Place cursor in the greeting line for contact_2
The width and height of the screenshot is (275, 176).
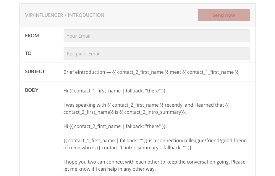[115, 126]
